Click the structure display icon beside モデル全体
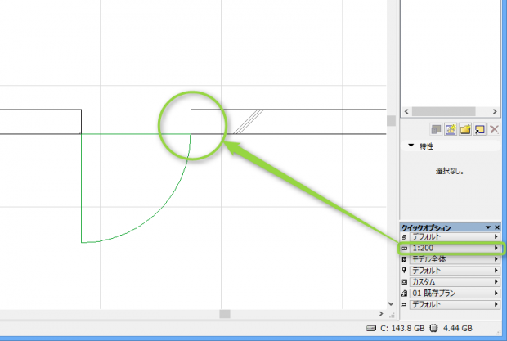 coord(404,259)
